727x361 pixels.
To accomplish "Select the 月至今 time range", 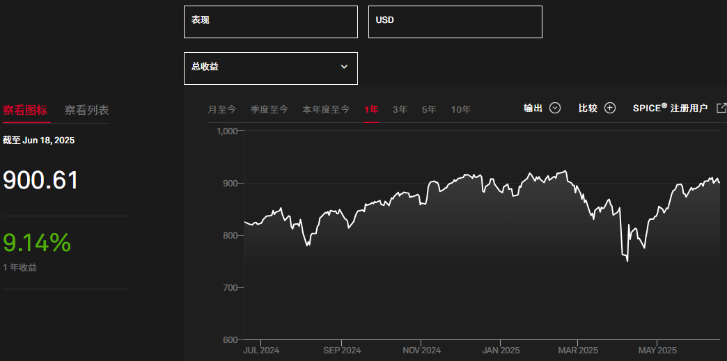I will click(222, 110).
